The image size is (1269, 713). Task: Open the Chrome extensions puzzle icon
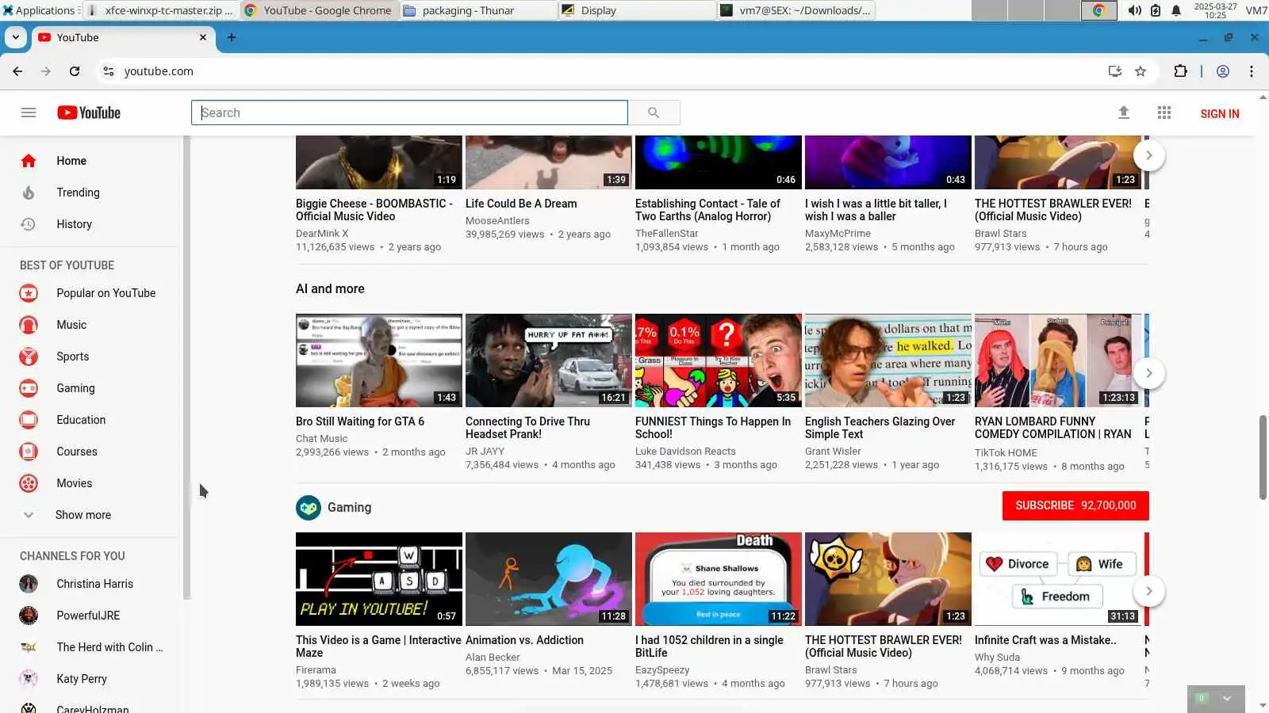tap(1180, 71)
